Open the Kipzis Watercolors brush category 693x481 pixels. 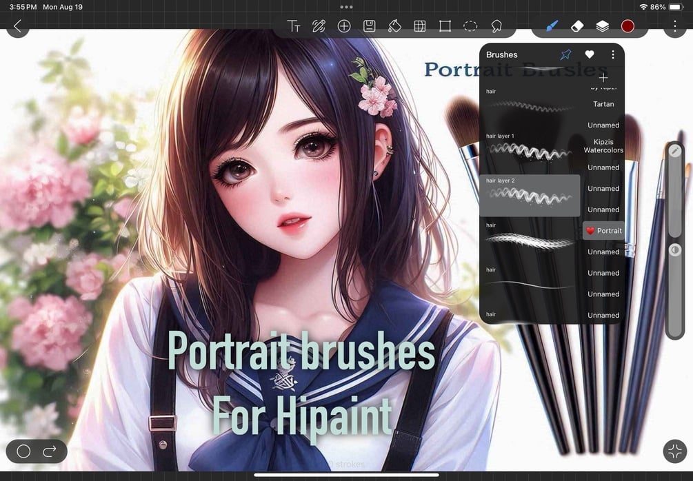603,146
